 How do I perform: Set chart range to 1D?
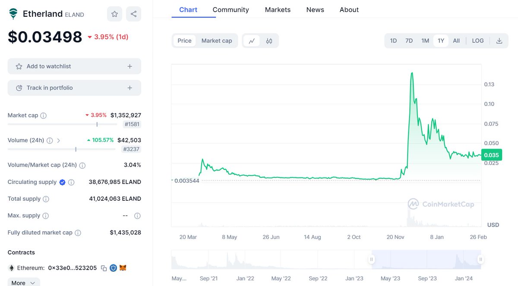pyautogui.click(x=393, y=41)
